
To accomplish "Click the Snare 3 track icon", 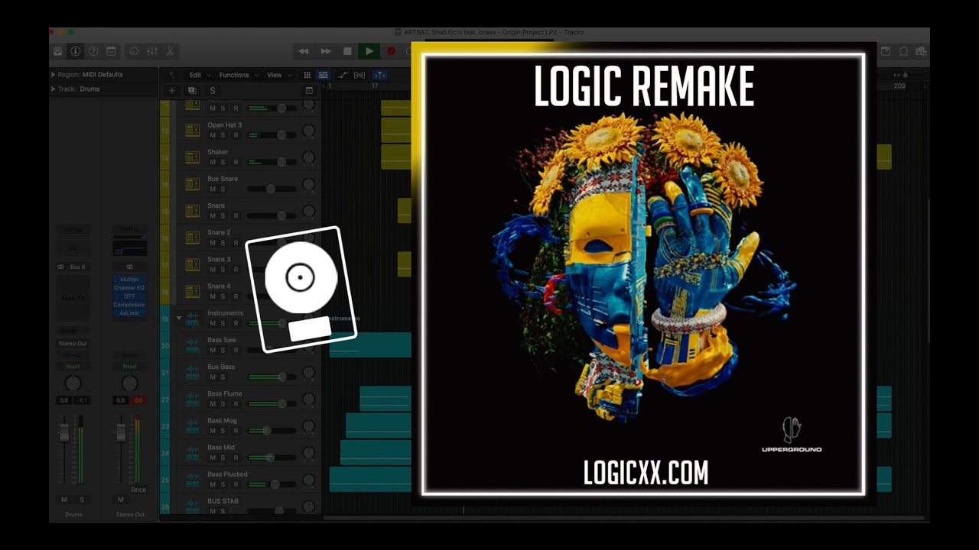I will [192, 264].
